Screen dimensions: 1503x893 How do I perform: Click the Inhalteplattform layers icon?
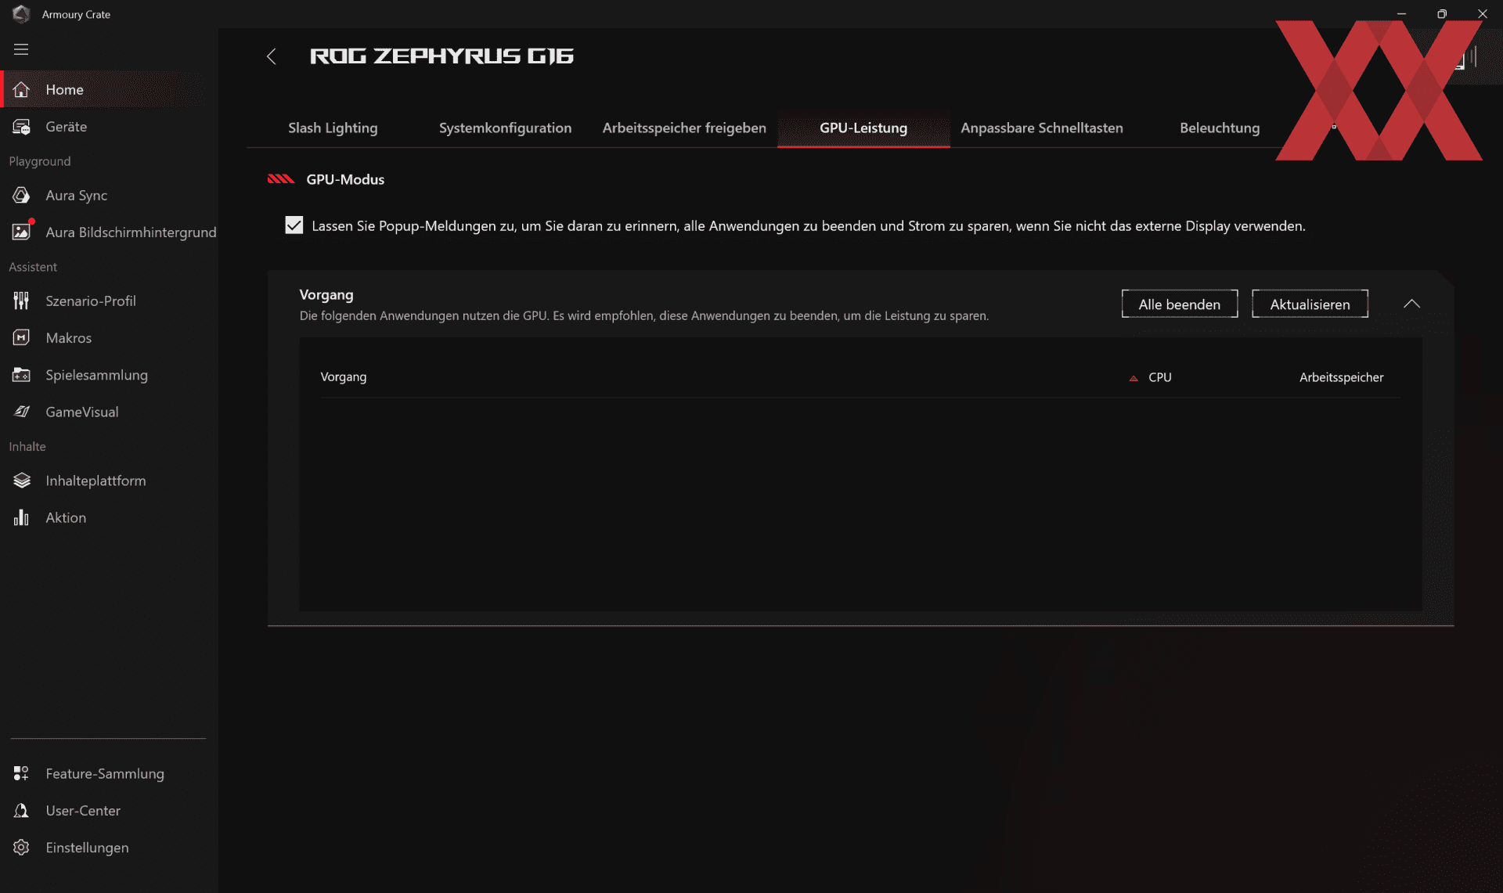pyautogui.click(x=21, y=481)
